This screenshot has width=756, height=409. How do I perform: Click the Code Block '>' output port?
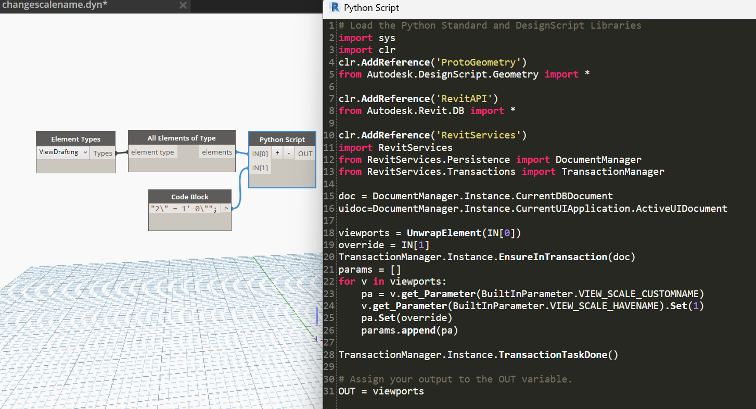click(226, 209)
